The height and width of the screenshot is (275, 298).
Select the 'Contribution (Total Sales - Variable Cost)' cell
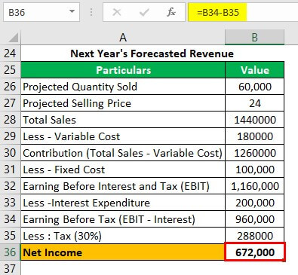point(123,153)
